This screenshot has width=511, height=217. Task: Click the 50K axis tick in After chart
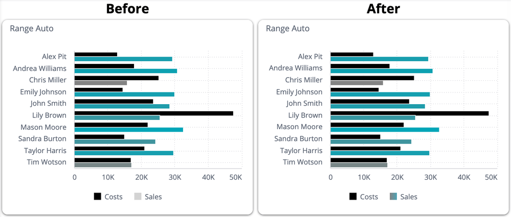[x=491, y=177]
